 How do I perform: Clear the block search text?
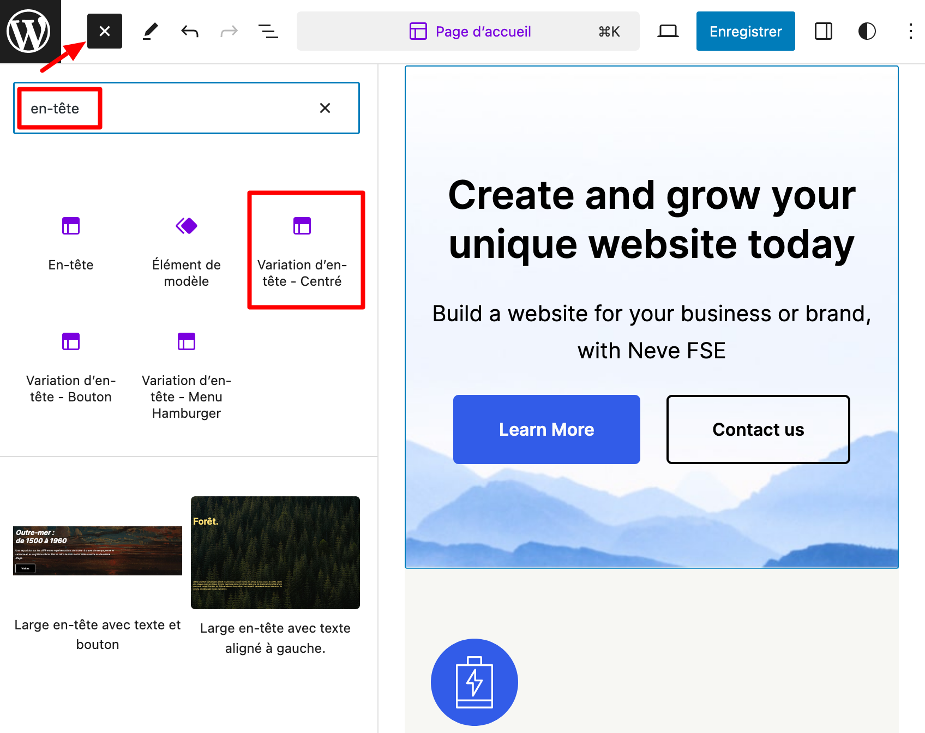tap(325, 108)
